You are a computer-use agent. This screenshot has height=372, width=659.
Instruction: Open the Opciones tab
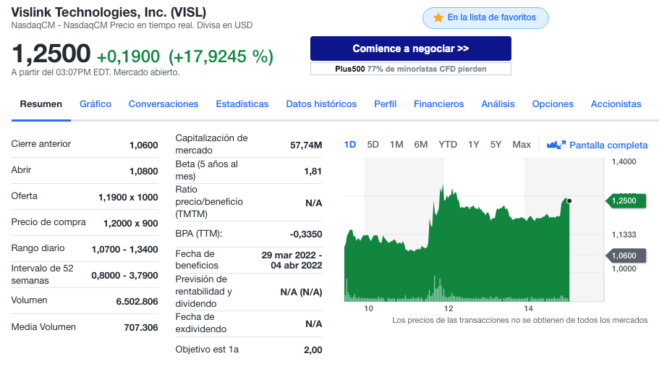(x=553, y=104)
